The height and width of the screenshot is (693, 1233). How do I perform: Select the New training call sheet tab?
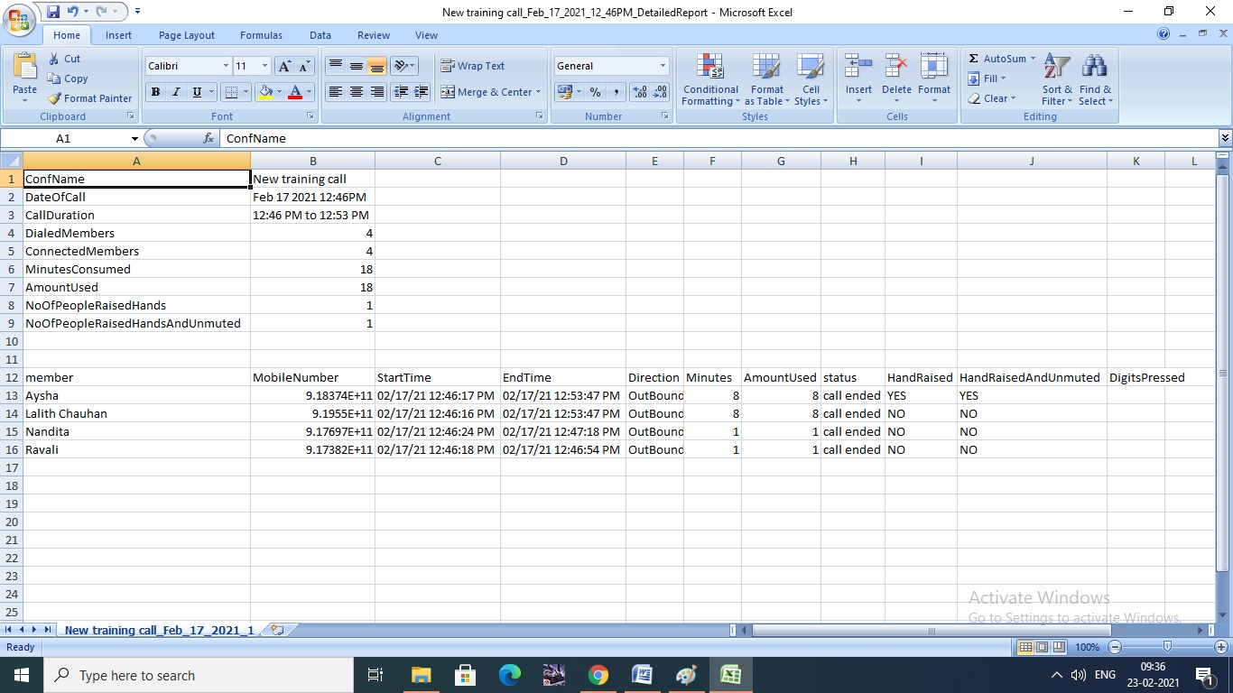click(x=159, y=630)
